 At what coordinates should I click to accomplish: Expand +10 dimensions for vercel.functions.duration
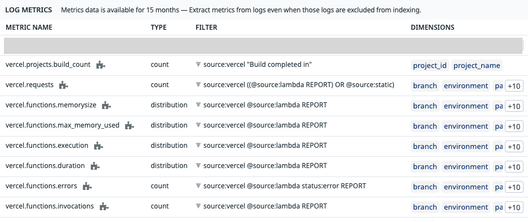pos(514,167)
